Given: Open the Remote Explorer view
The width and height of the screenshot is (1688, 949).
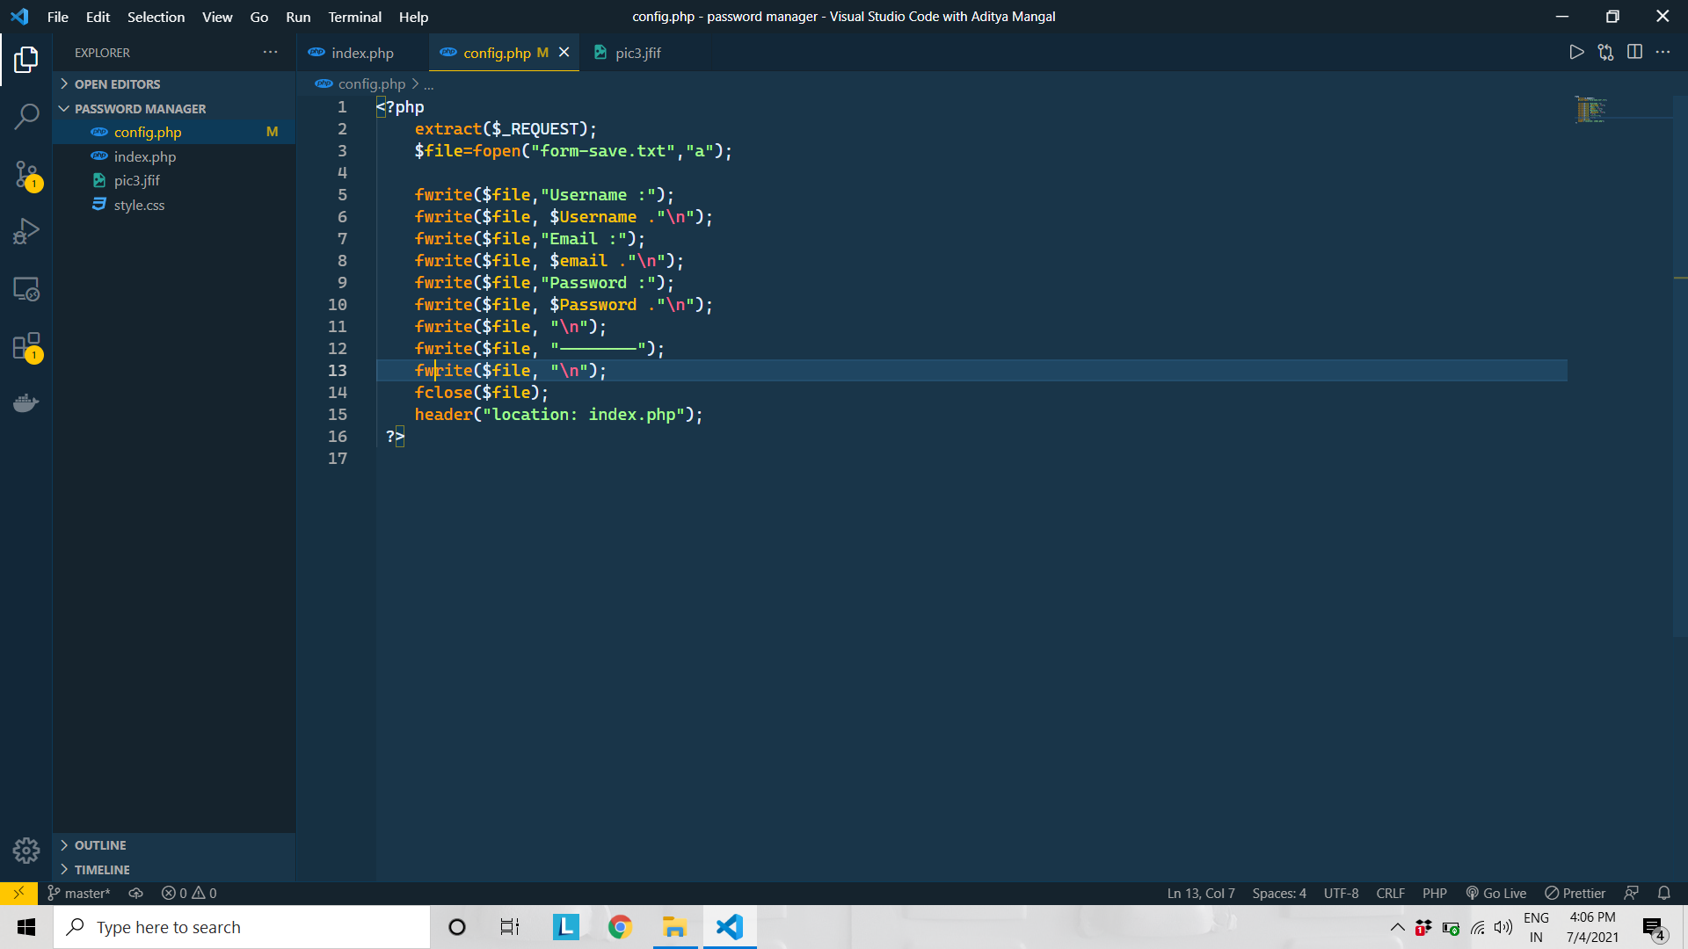Looking at the screenshot, I should (26, 289).
